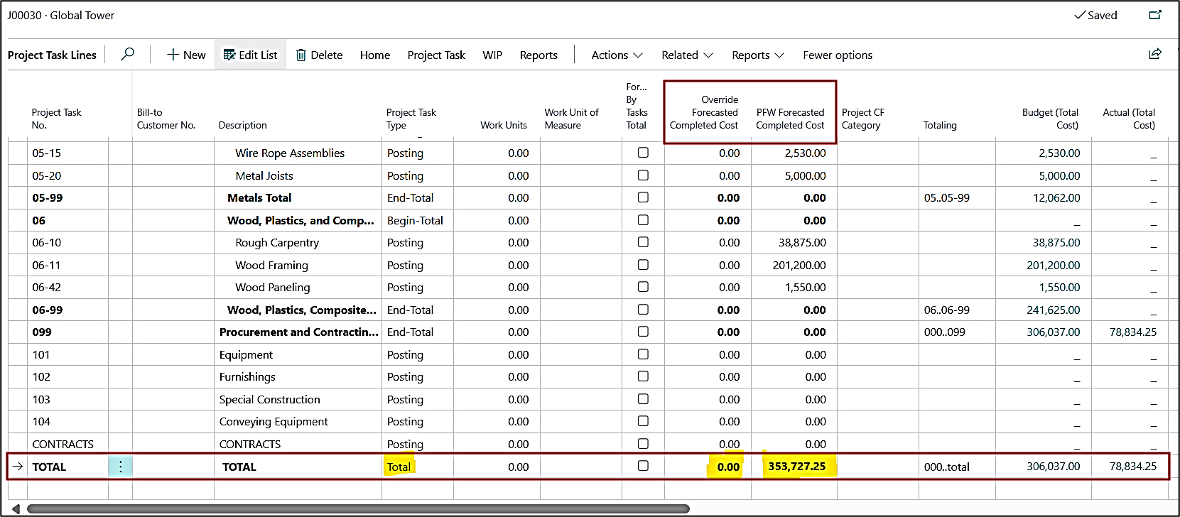Image resolution: width=1180 pixels, height=517 pixels.
Task: Click Override Forecasted Completed Cost header
Action: tap(704, 112)
